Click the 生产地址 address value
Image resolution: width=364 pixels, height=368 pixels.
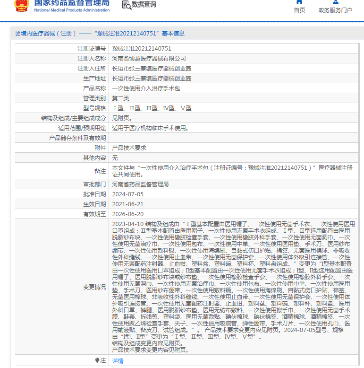coord(152,79)
